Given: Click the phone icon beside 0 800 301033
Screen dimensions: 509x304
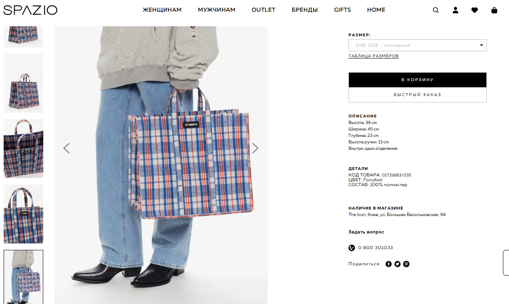Looking at the screenshot, I should (x=352, y=248).
